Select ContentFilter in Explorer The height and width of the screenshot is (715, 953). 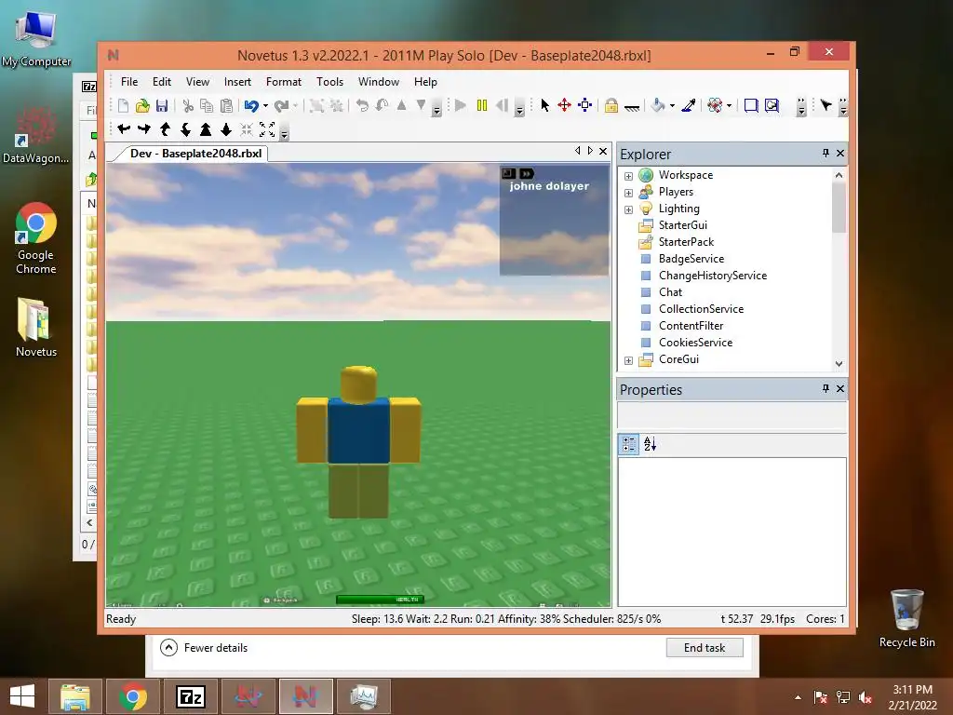tap(691, 325)
